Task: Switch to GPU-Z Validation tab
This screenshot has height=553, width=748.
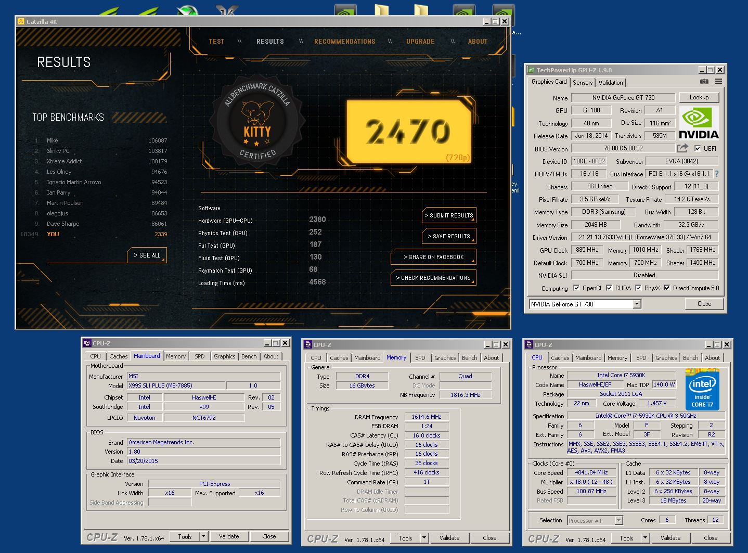Action: [x=611, y=83]
